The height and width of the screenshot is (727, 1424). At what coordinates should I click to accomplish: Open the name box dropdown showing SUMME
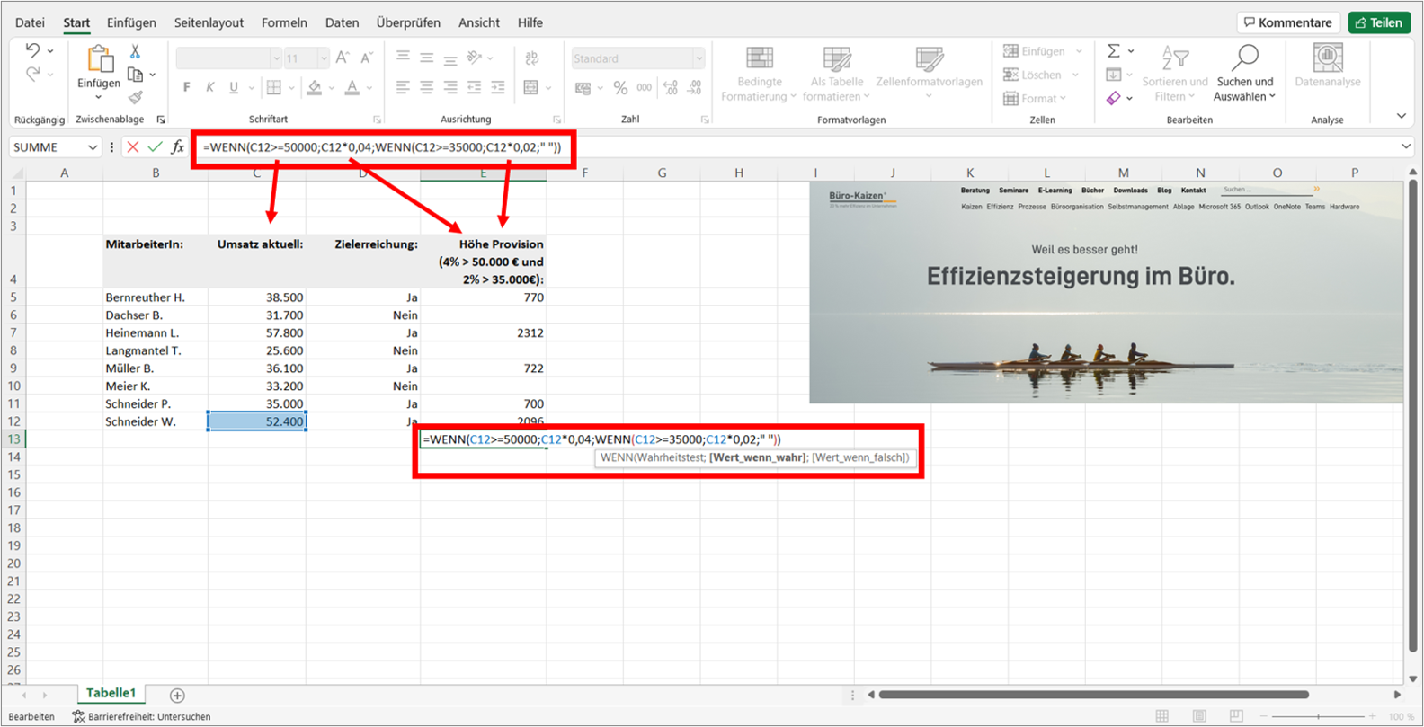(92, 147)
